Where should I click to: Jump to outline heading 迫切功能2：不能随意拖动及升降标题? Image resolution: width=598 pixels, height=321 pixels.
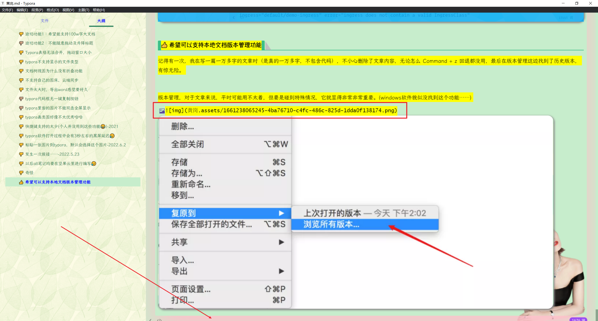(x=59, y=43)
